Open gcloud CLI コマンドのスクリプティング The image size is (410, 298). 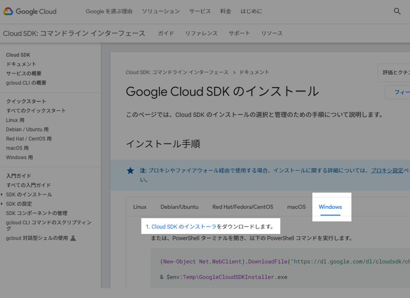point(49,226)
